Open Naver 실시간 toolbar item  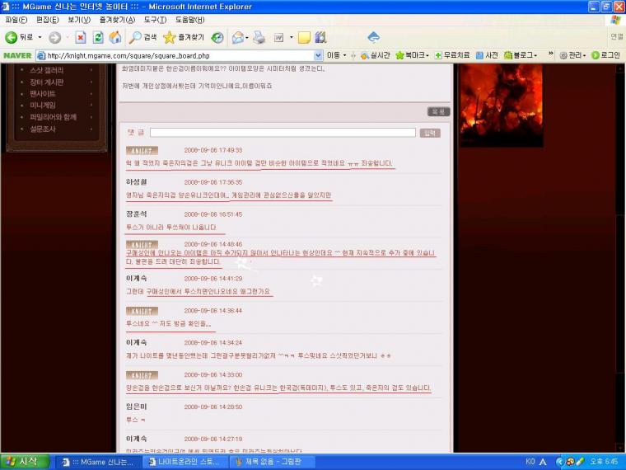click(376, 55)
